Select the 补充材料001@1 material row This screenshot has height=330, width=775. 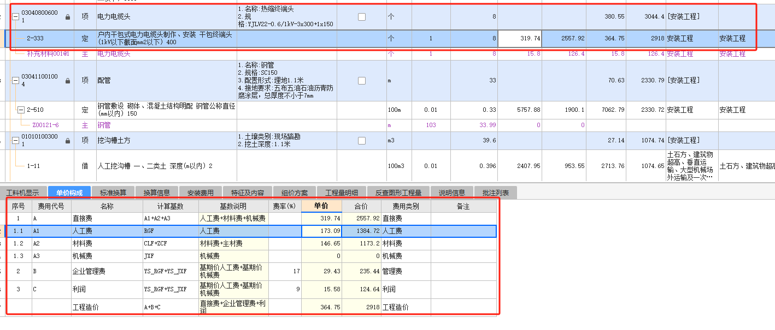pos(48,54)
